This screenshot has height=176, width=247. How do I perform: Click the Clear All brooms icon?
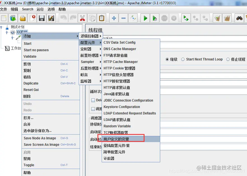tap(227, 18)
